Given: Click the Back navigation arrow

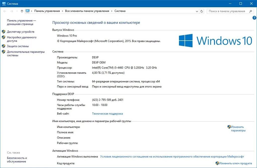Looking at the screenshot, I should point(5,11).
